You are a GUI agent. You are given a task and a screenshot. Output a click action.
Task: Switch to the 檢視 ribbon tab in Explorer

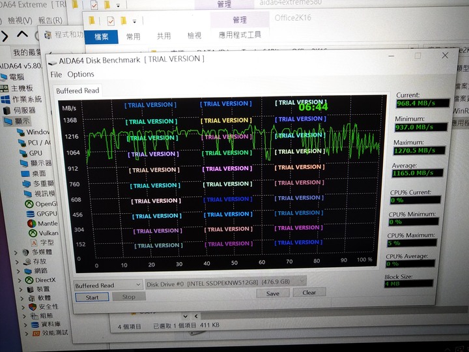[194, 36]
